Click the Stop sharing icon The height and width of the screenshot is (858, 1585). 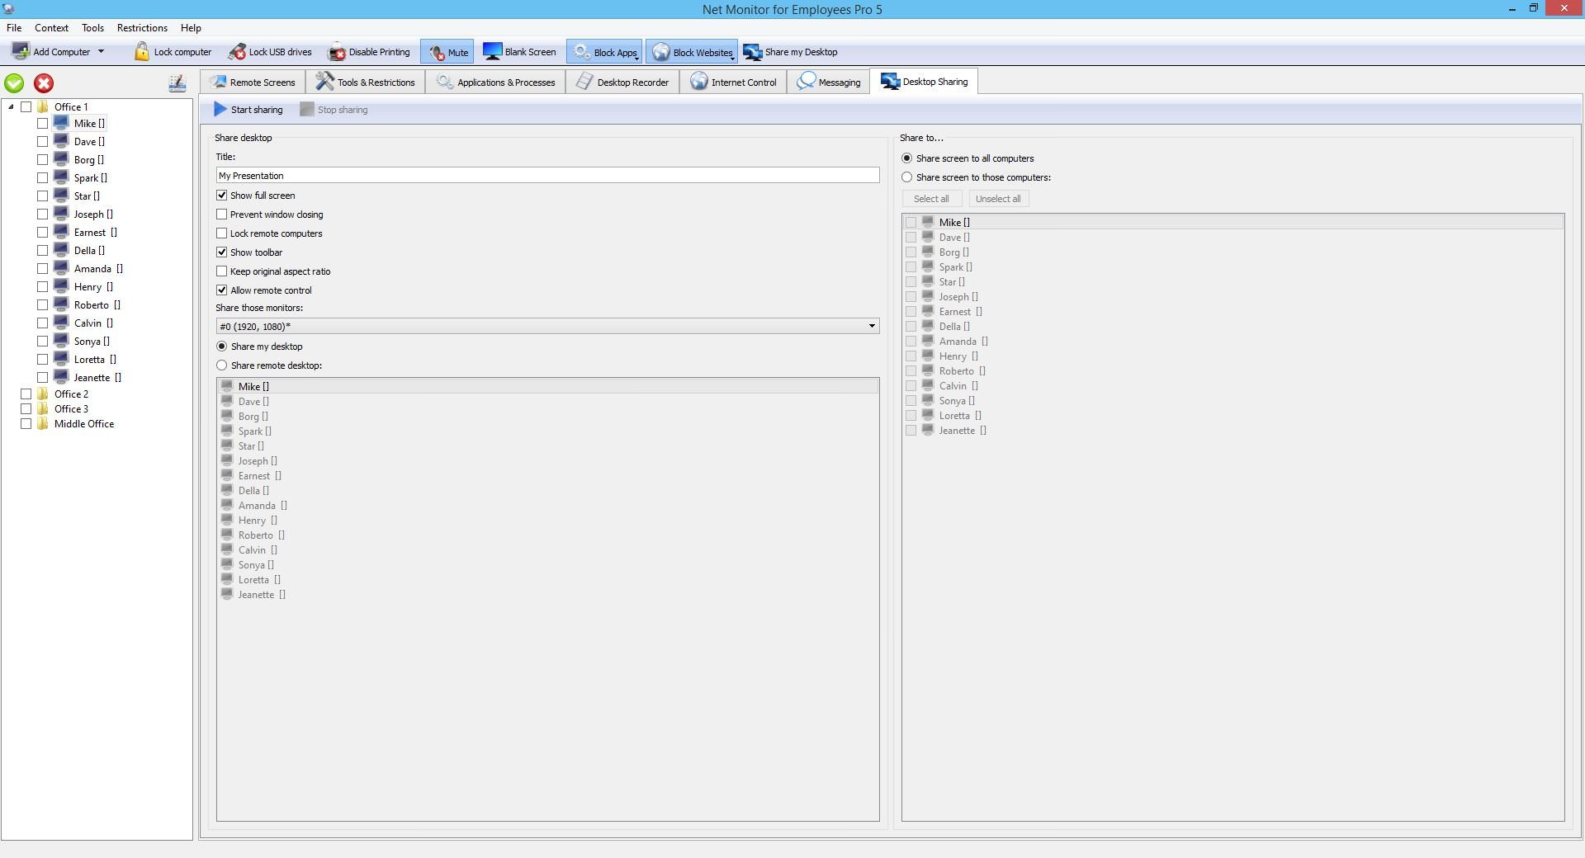[x=307, y=109]
